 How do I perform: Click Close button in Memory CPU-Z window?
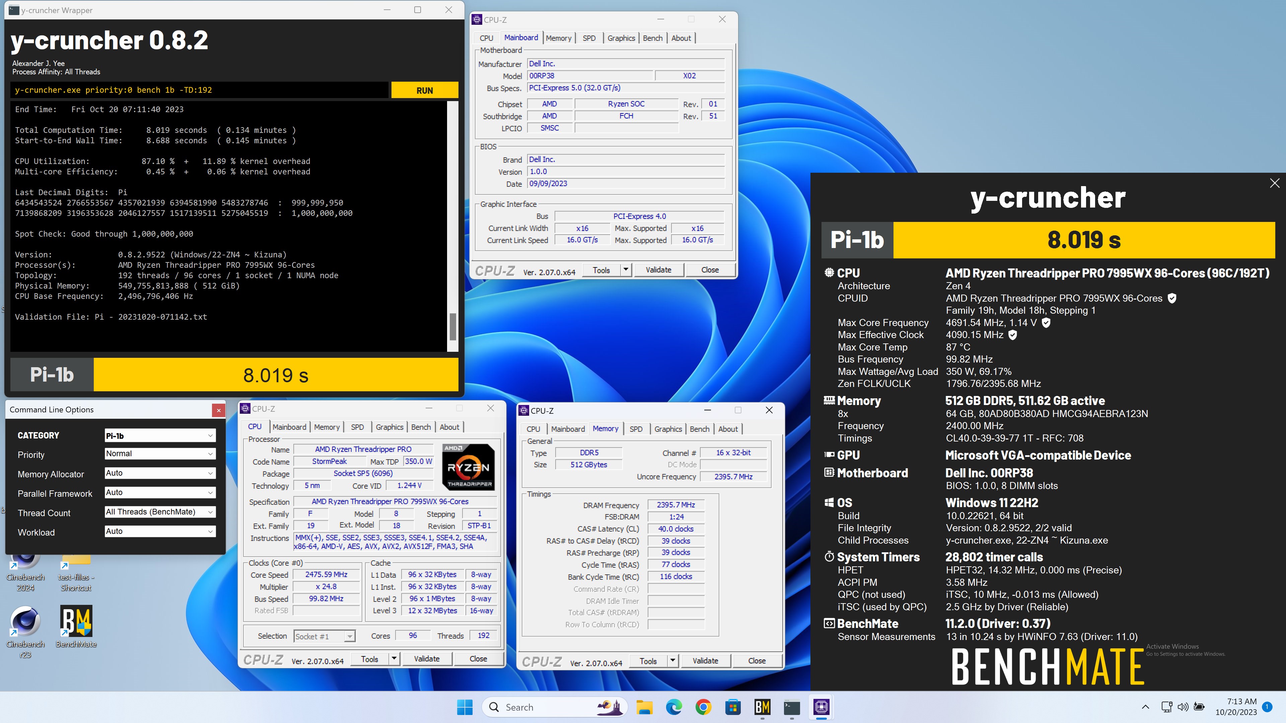(x=757, y=661)
